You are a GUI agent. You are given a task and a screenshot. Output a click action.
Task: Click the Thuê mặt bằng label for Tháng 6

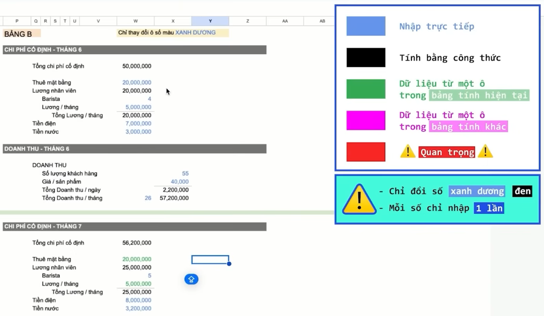52,82
